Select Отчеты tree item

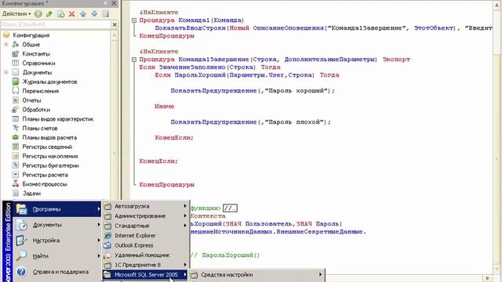click(x=31, y=100)
